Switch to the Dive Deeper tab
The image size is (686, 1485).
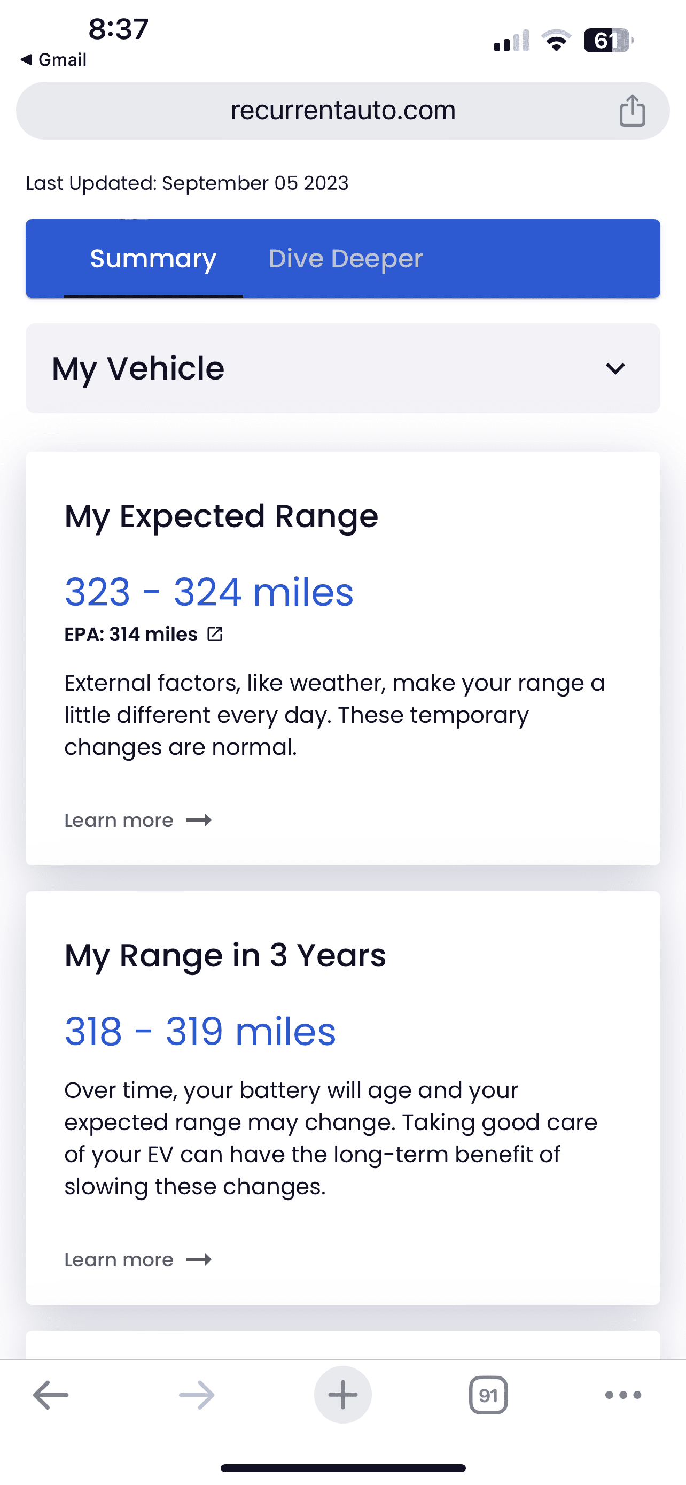(345, 259)
